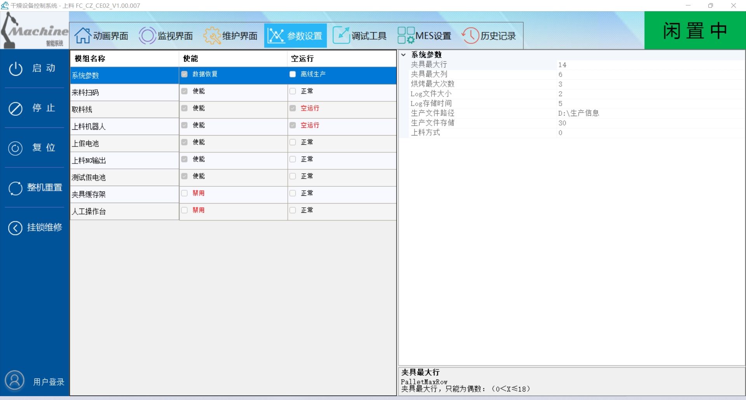This screenshot has height=400, width=746.
Task: Click the home icon for 动画界面
Action: click(x=82, y=36)
